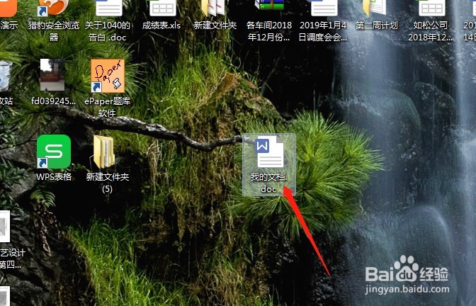Select the 猎豹安全浏览器 shortcut icon
This screenshot has width=476, height=306.
click(x=53, y=8)
